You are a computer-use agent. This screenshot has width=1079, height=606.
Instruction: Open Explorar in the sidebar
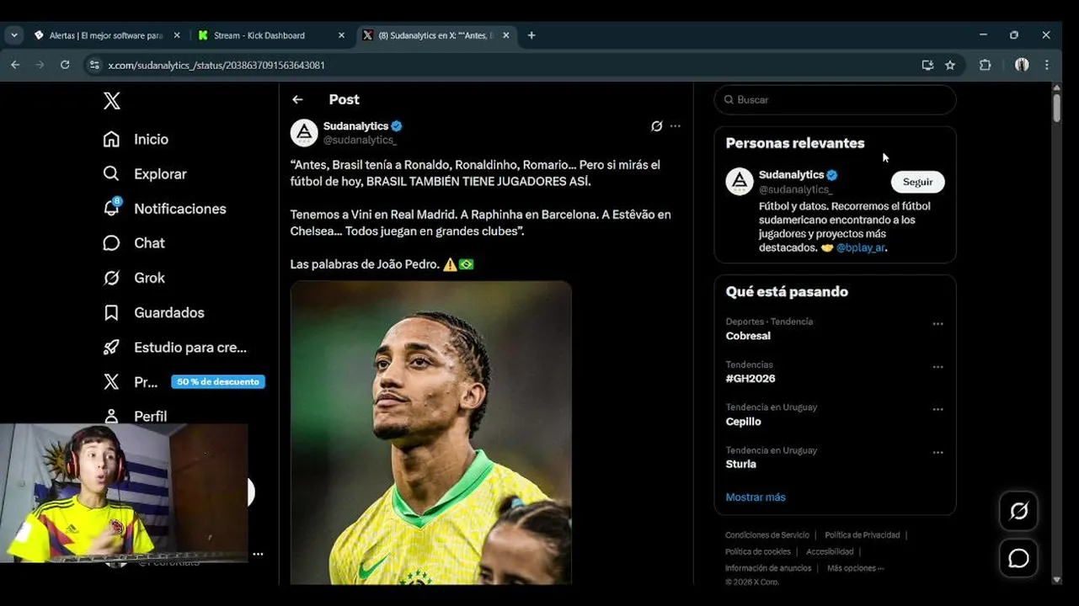pos(144,174)
